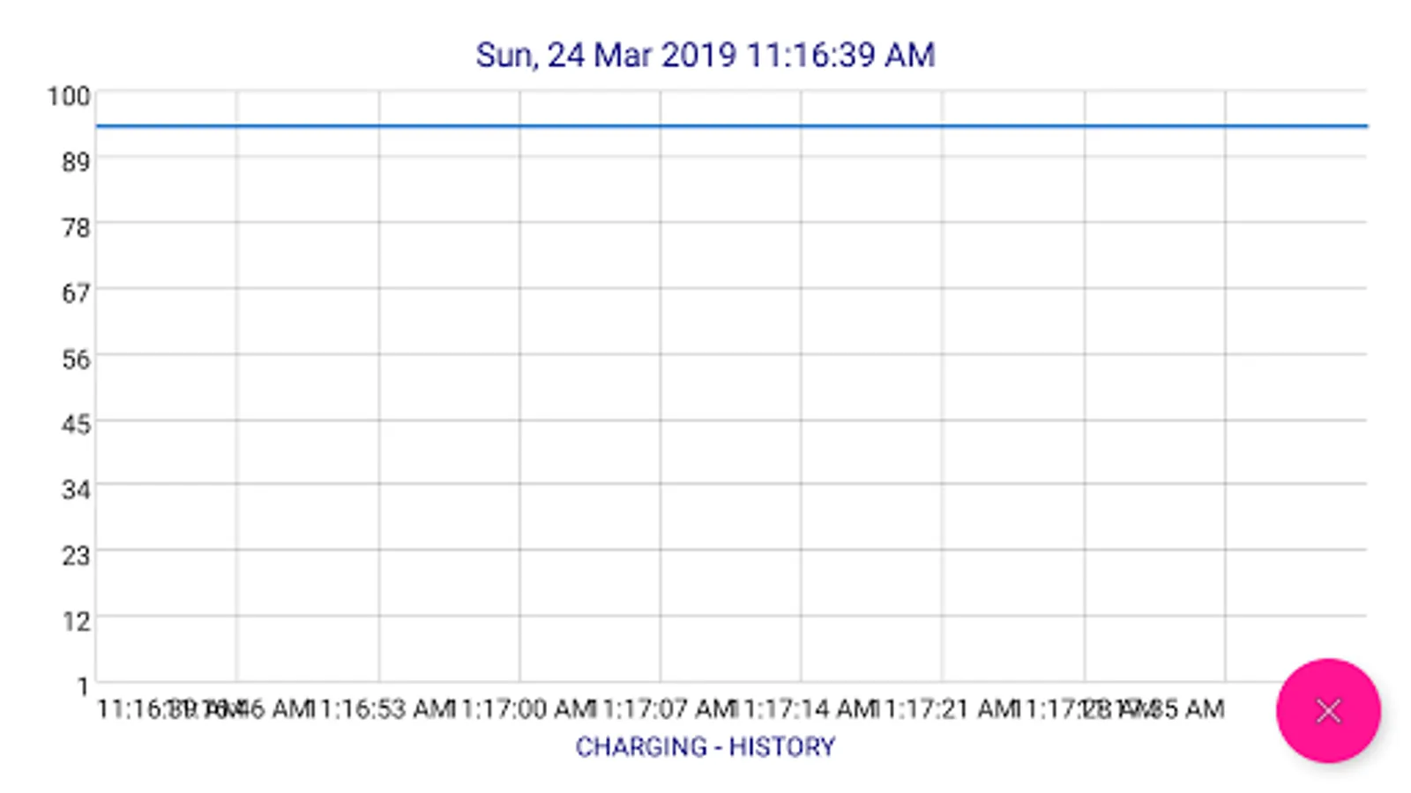Select the 11:17:07 AM time label
This screenshot has height=793, width=1411.
[661, 708]
